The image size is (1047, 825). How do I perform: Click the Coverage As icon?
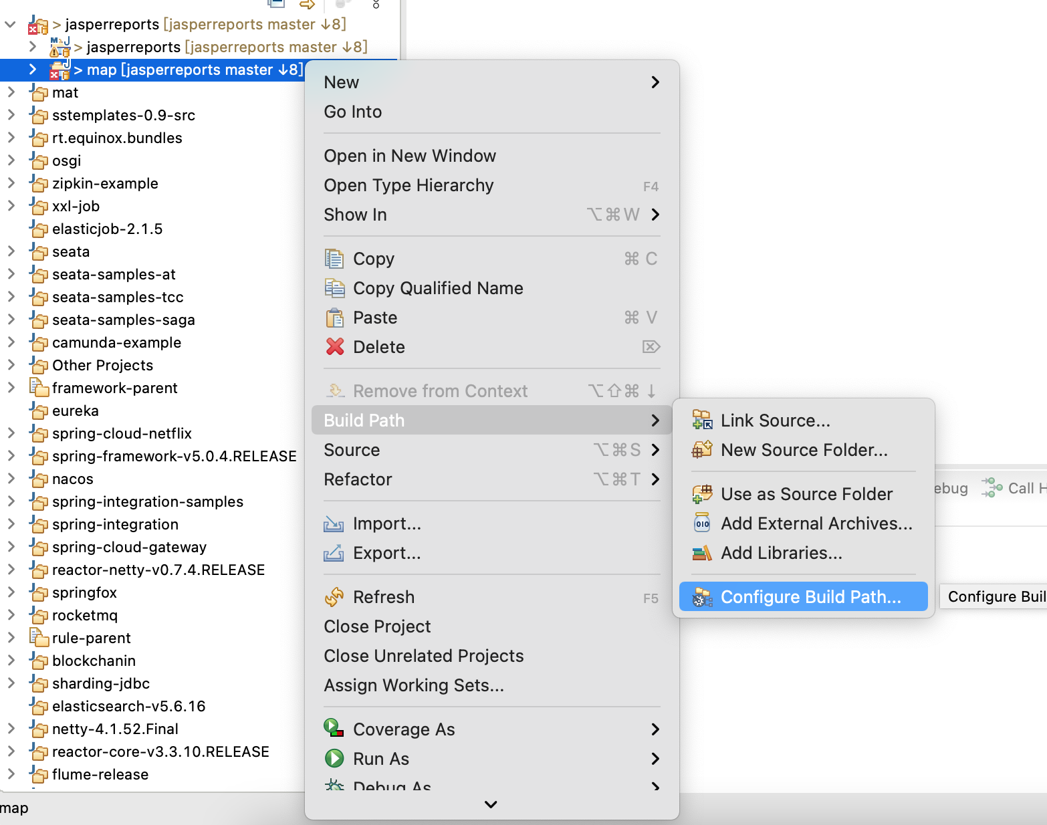334,728
